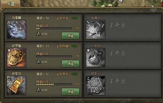Click the 未开启 label next to 血滴子
The image size is (163, 103).
pos(117,25)
